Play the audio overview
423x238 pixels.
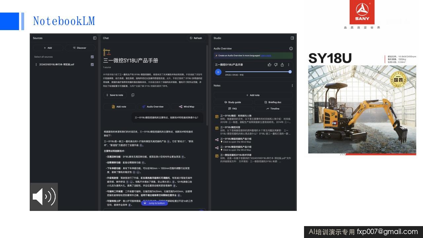click(218, 72)
